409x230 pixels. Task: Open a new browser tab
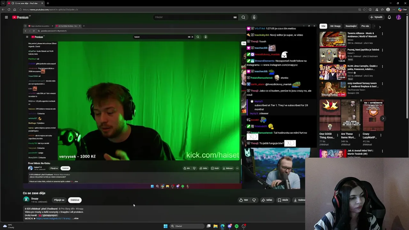(x=48, y=3)
